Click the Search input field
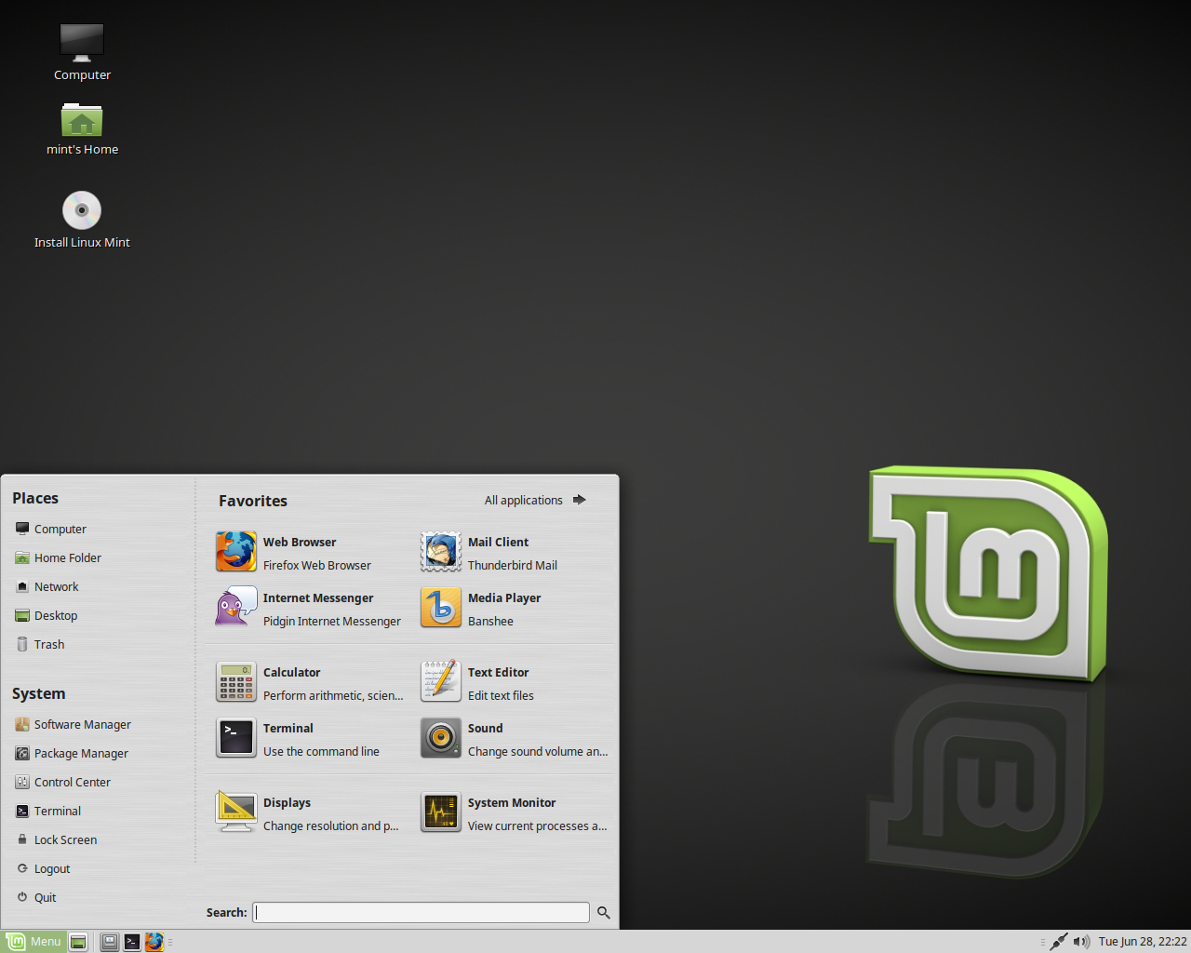 421,912
